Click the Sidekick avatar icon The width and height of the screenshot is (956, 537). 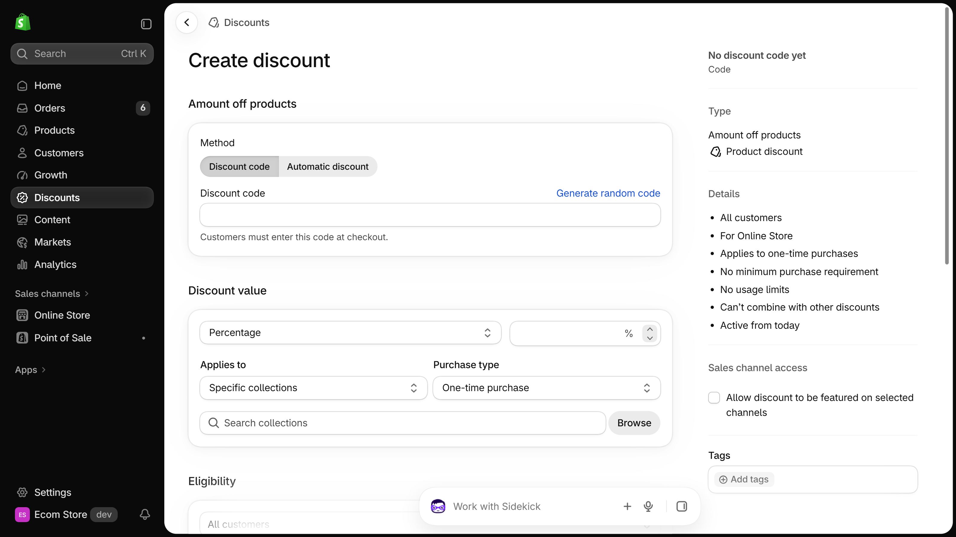pyautogui.click(x=438, y=506)
